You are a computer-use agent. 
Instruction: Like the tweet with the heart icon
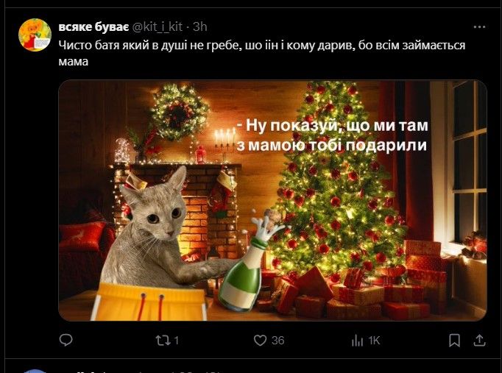(260, 341)
